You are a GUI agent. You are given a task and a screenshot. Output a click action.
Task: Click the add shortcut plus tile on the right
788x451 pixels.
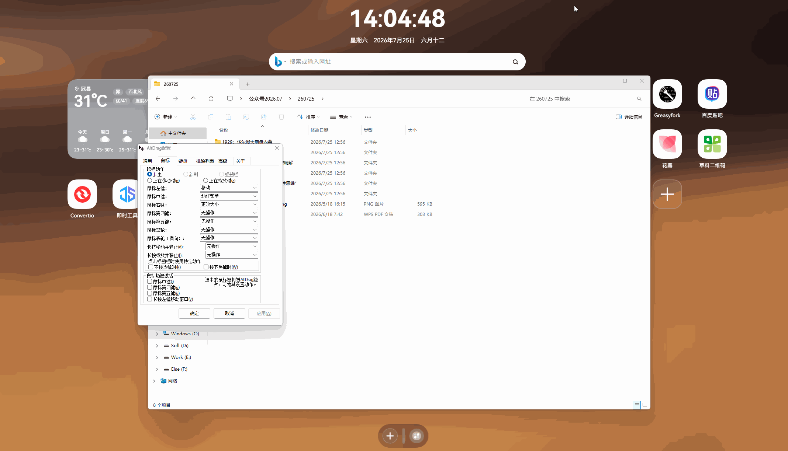667,194
